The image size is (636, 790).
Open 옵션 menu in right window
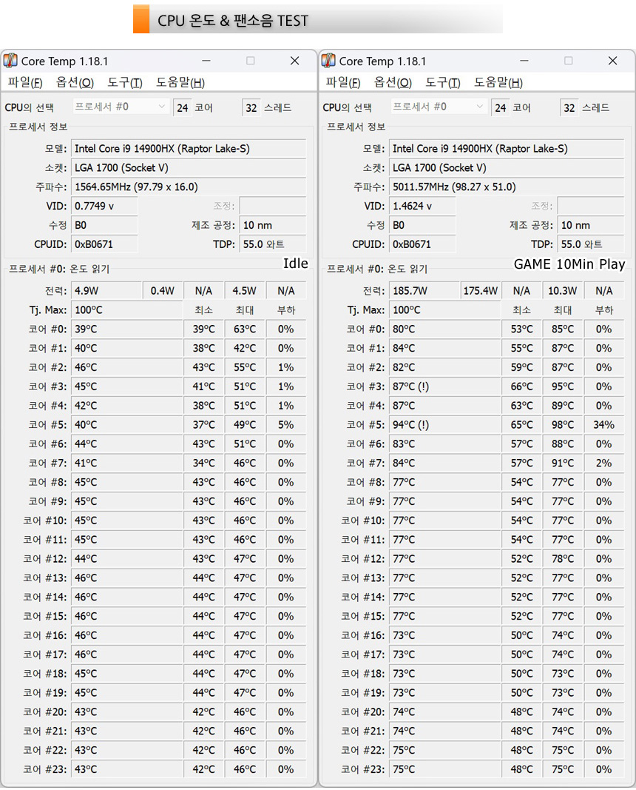click(x=393, y=82)
